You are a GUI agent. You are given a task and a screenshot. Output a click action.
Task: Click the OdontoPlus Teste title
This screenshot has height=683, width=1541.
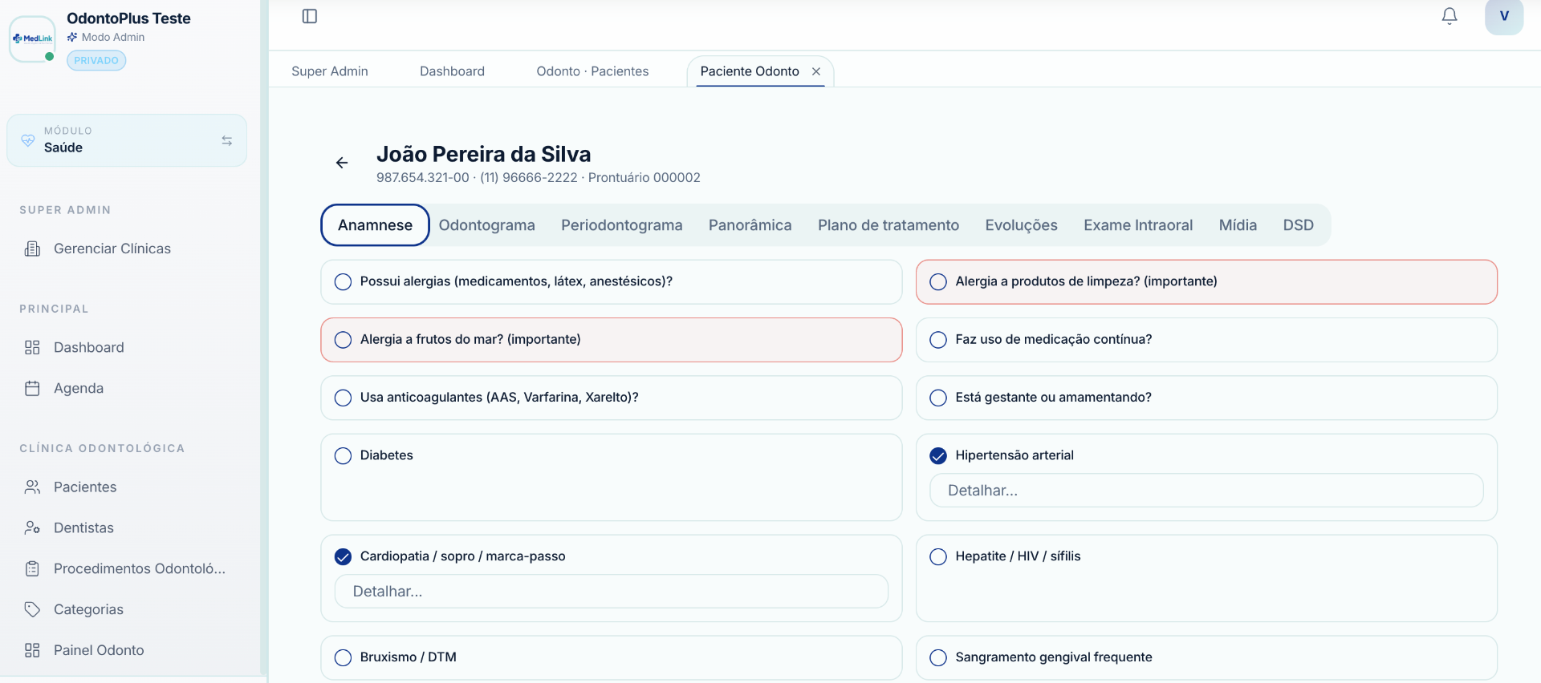click(128, 18)
